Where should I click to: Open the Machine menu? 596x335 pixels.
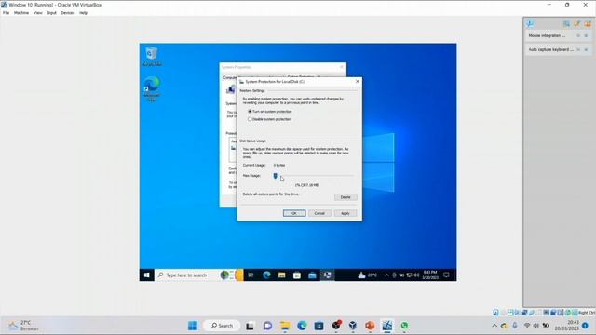pyautogui.click(x=21, y=12)
